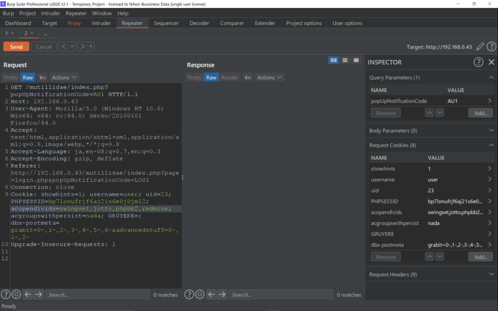Close the Inspector panel
The width and height of the screenshot is (498, 311).
(x=491, y=62)
